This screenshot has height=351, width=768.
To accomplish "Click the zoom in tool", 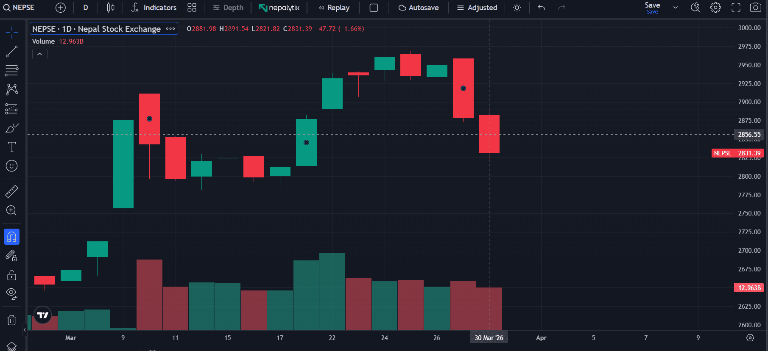I will [11, 210].
